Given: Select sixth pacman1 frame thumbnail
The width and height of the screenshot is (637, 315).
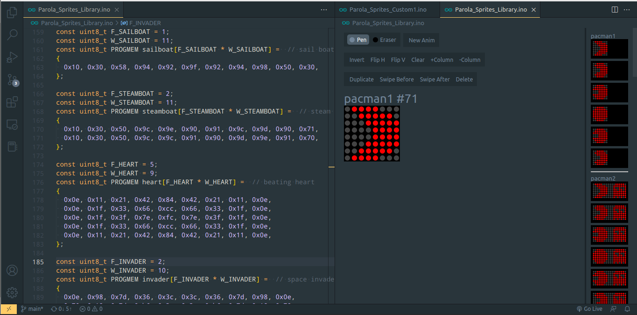Looking at the screenshot, I should click(x=609, y=158).
